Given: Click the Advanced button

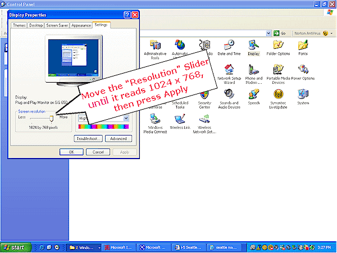Looking at the screenshot, I should 119,139.
